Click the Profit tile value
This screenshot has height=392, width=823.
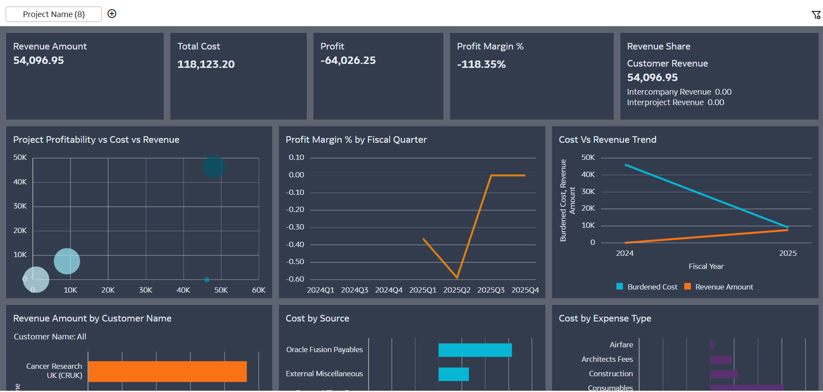coord(348,60)
